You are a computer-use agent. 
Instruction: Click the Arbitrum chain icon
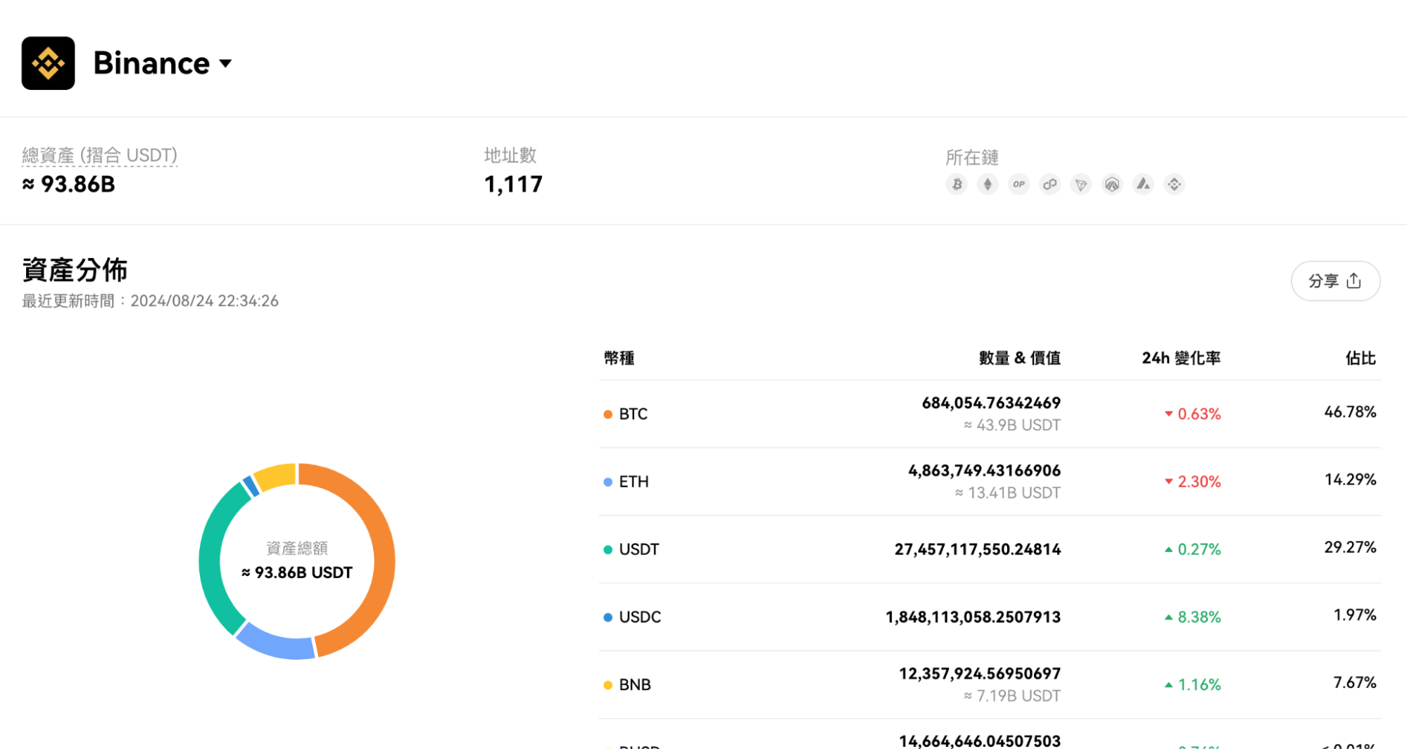coord(1111,184)
